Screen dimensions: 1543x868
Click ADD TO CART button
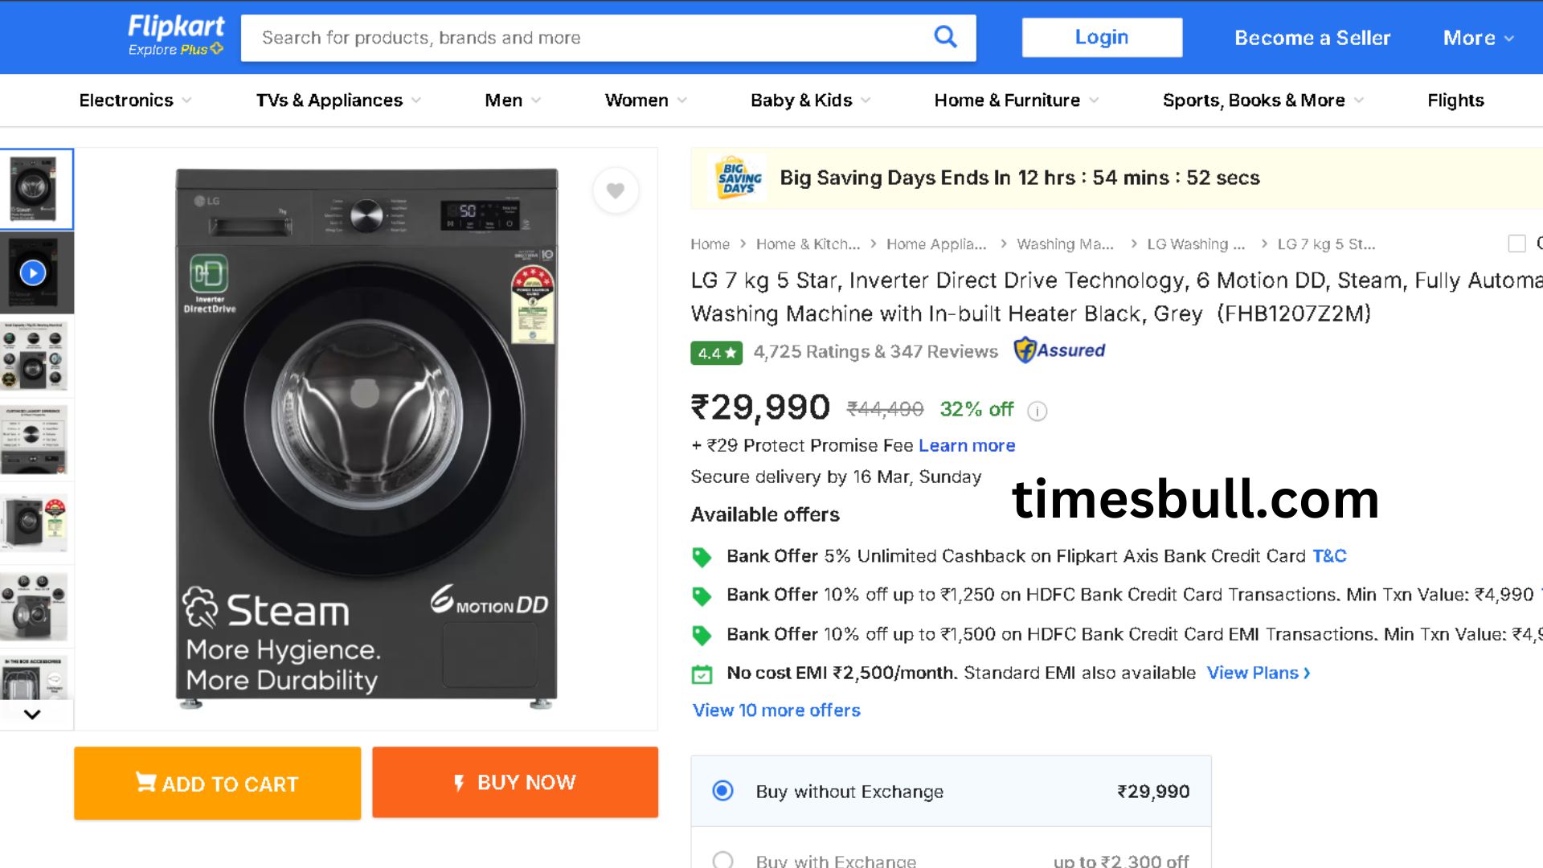click(217, 784)
